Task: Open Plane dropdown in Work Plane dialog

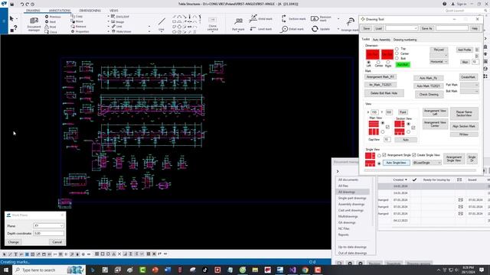Action: [48, 226]
